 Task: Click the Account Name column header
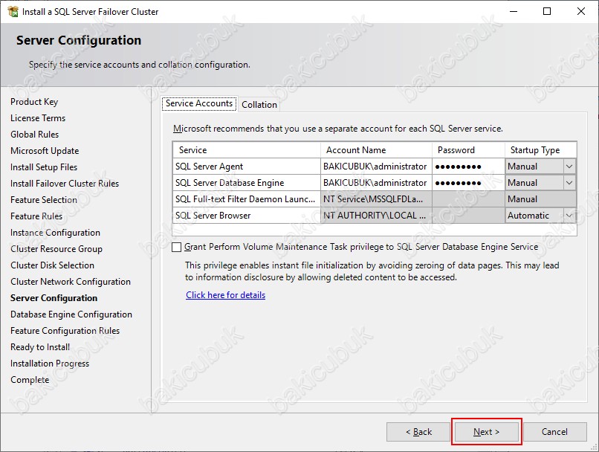pyautogui.click(x=376, y=150)
